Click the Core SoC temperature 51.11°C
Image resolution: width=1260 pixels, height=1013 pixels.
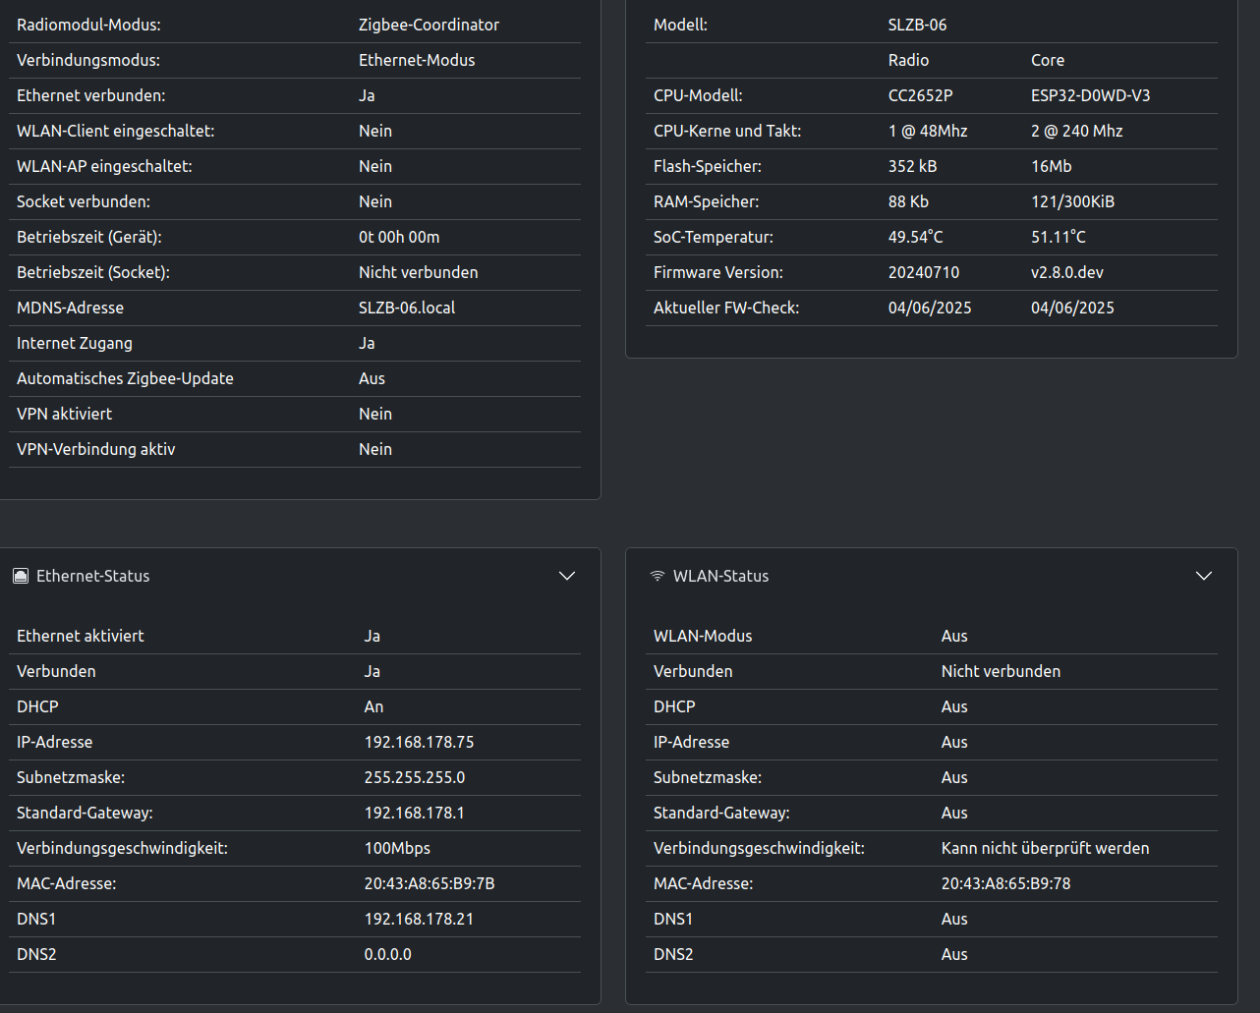(x=1059, y=237)
